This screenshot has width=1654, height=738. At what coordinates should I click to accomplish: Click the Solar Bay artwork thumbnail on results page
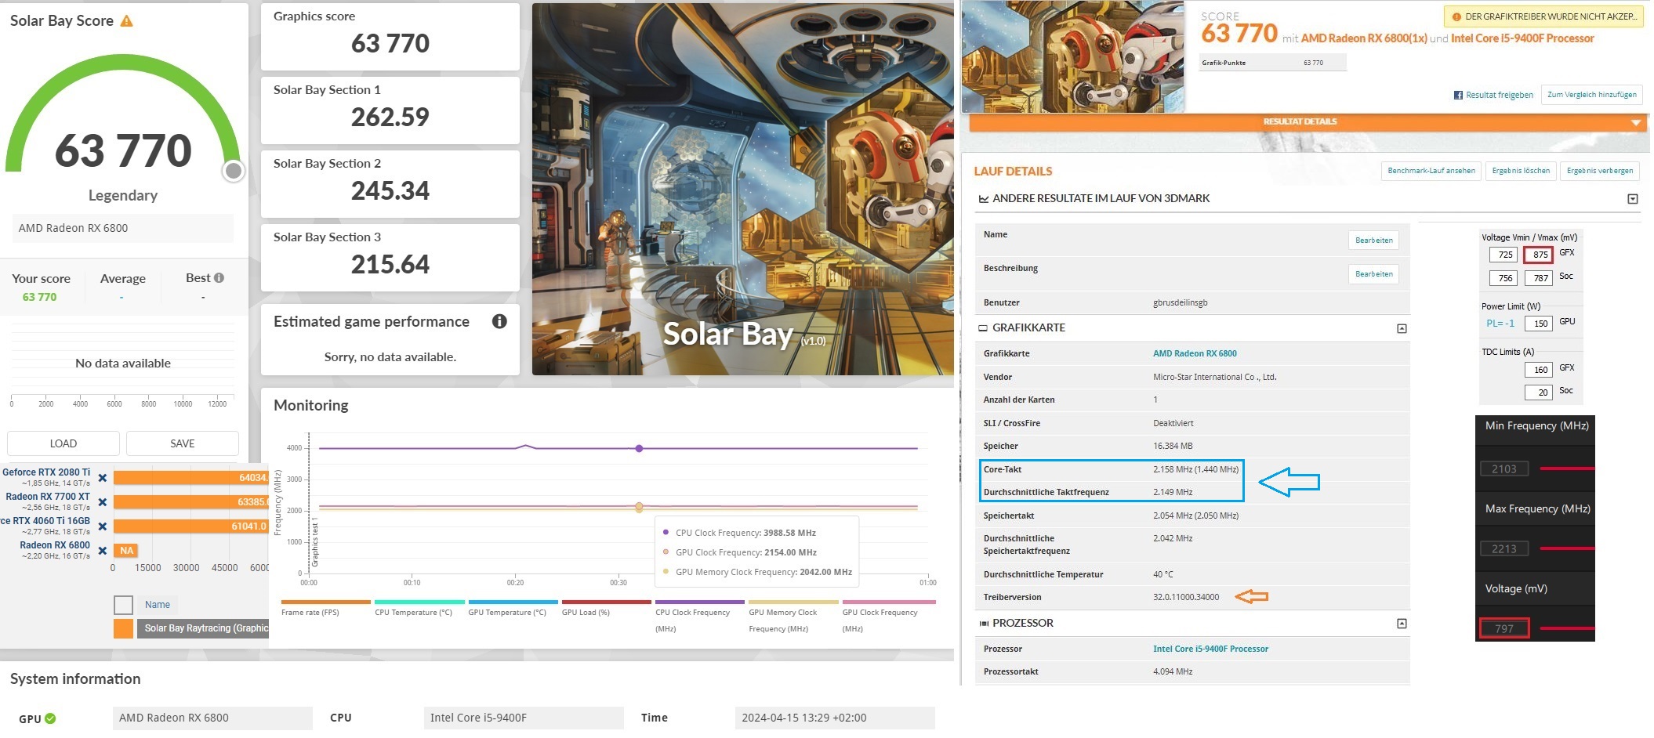(x=1073, y=56)
